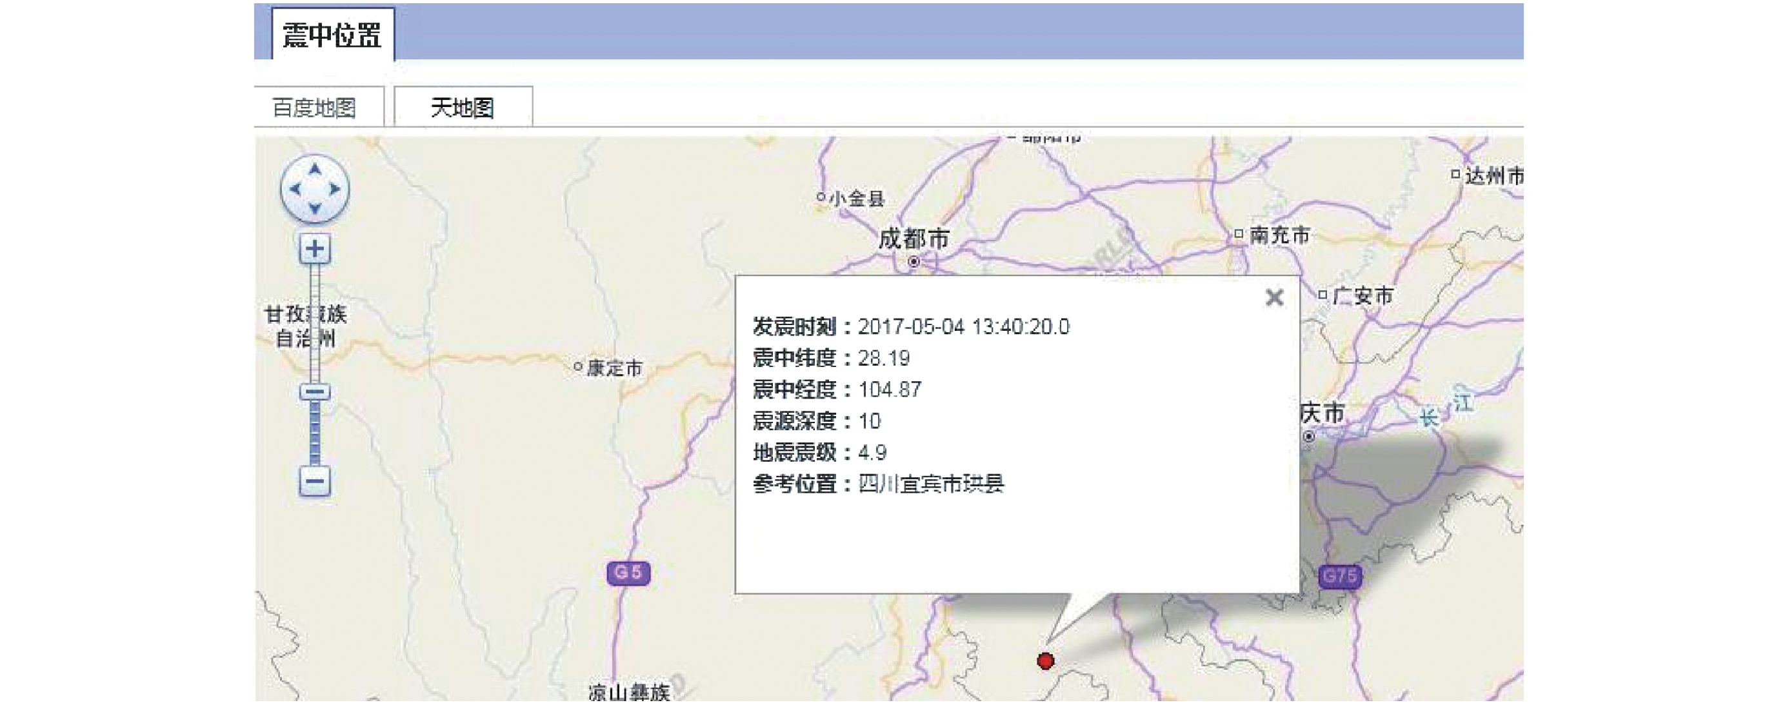
Task: Zoom in with the plus button
Action: pyautogui.click(x=315, y=248)
